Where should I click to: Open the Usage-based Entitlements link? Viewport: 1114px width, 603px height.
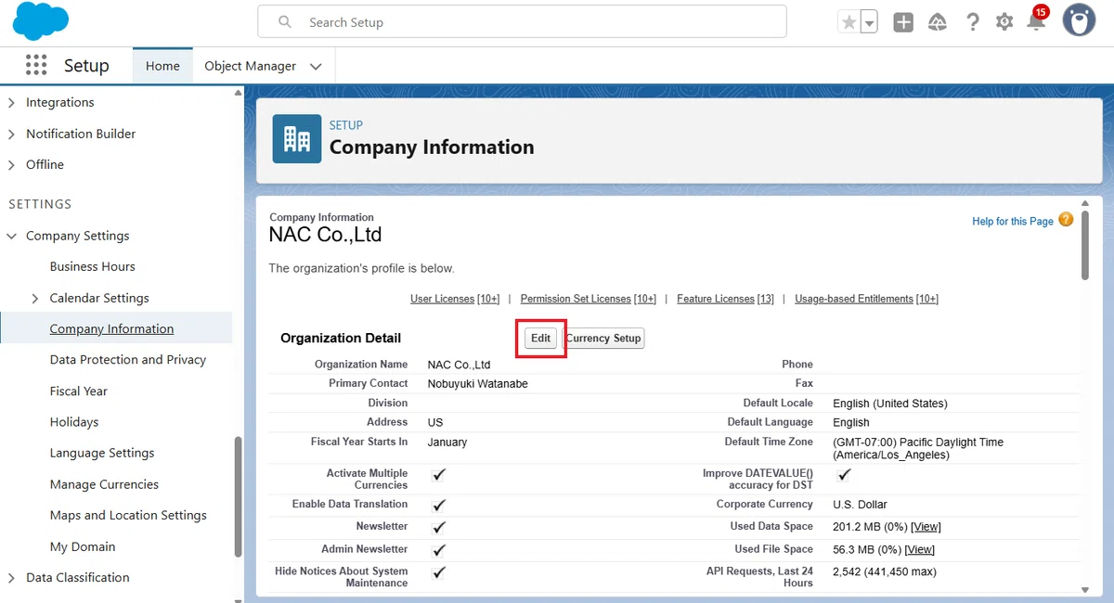coord(854,299)
